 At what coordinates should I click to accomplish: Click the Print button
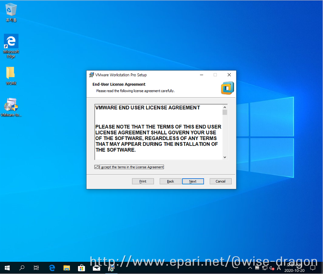(143, 181)
